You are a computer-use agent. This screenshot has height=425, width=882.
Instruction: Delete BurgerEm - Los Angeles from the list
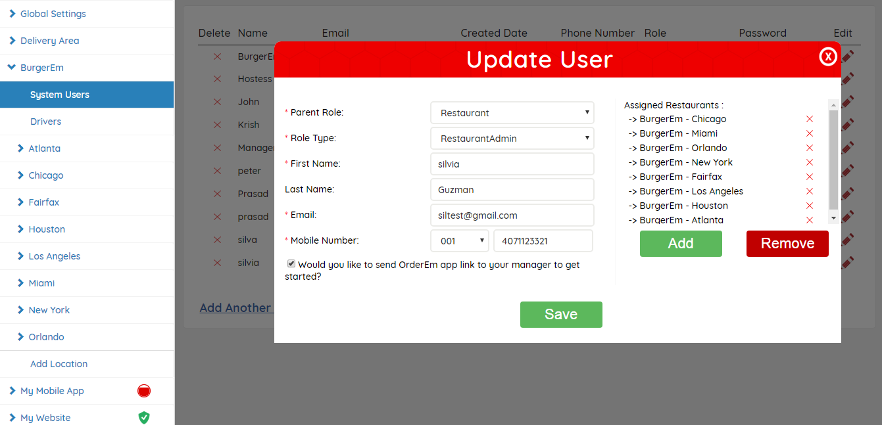(x=810, y=191)
